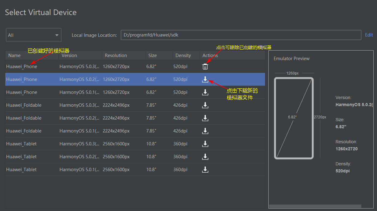Select Huawei_Foldable name in HarmonyOS 5.0.3 row

[24, 105]
